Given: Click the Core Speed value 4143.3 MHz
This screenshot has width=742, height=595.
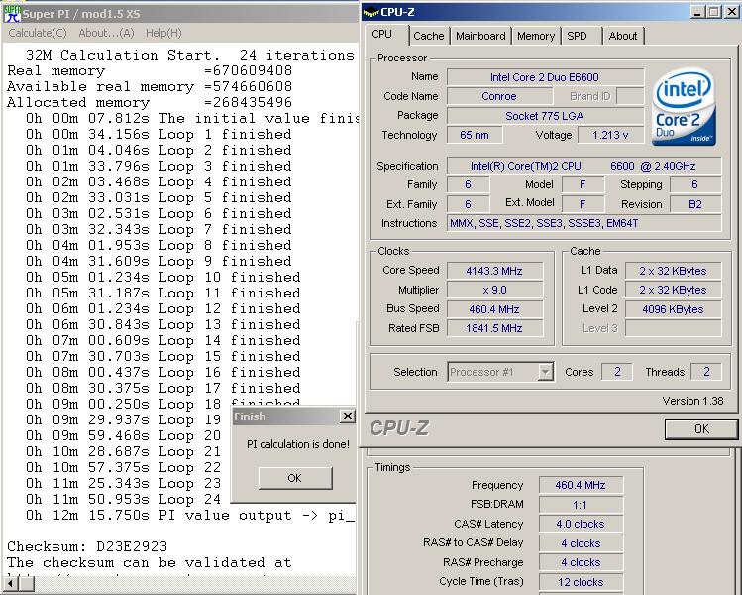Looking at the screenshot, I should 494,271.
